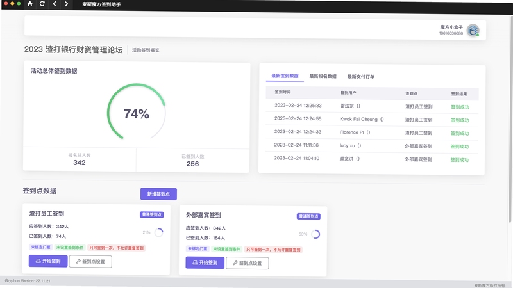Open 签到点设置 in the 外部嘉宾签到 card
This screenshot has height=288, width=513.
coord(248,263)
